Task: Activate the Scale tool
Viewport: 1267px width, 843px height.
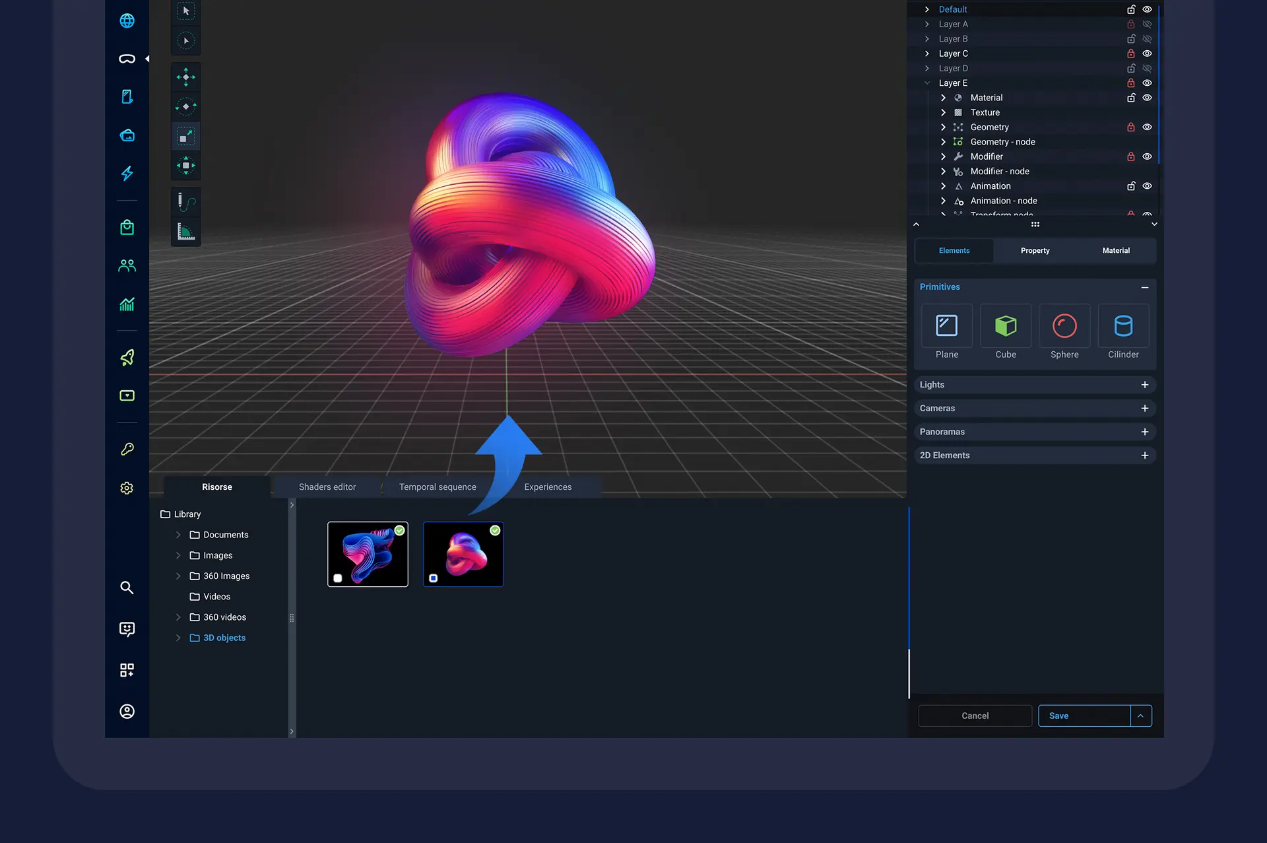Action: click(x=185, y=136)
